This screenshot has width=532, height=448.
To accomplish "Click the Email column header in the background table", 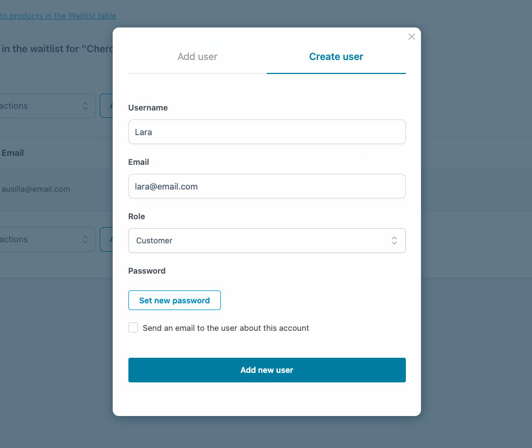I will click(x=13, y=153).
